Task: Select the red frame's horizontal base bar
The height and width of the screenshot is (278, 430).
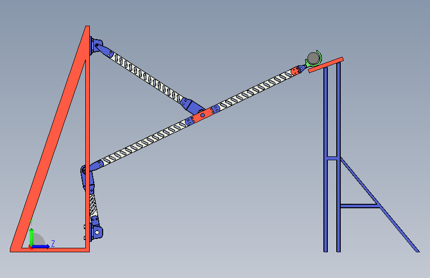Action: (x=50, y=250)
